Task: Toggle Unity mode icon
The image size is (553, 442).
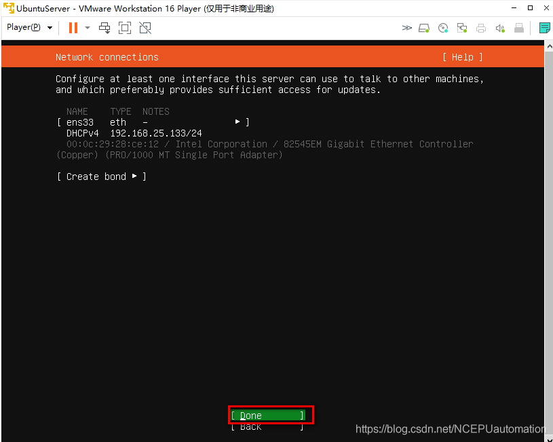Action: 145,28
